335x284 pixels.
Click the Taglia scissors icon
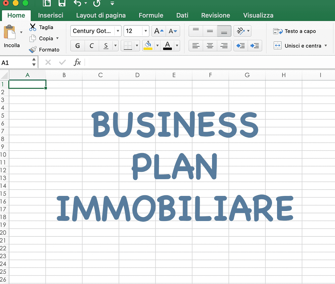click(33, 27)
